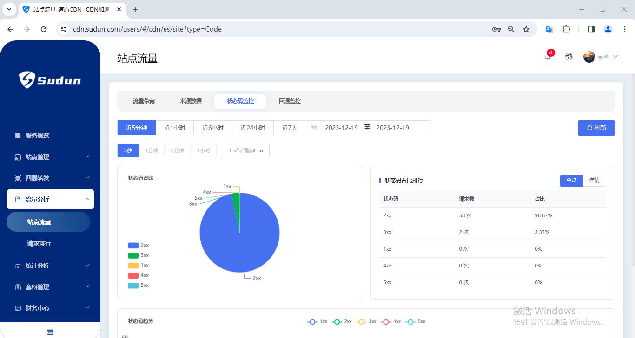Toggle 5xx line in trend legend
Screen dimensions: 635x338
coord(416,321)
